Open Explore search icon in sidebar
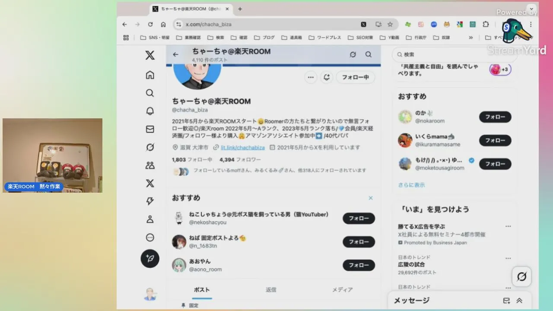This screenshot has height=311, width=553. click(x=150, y=93)
